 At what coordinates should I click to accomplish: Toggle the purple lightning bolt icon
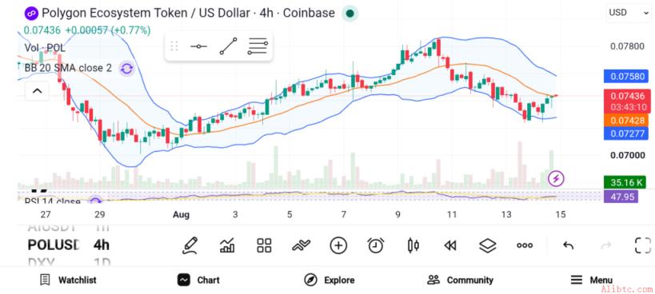tap(556, 179)
